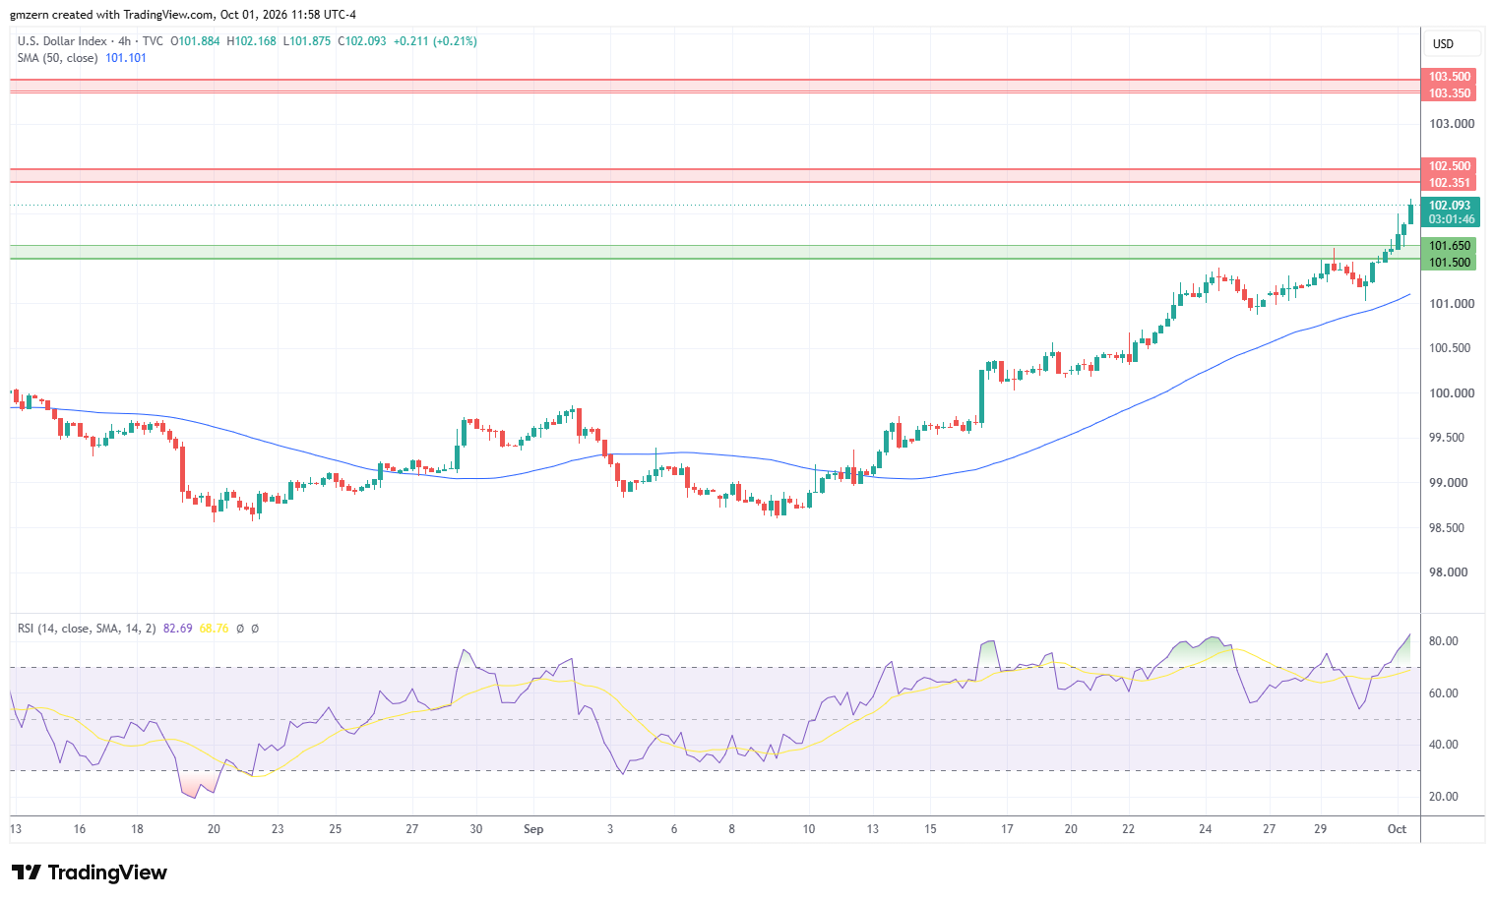The height and width of the screenshot is (902, 1495).
Task: Select the 102.351 price label
Action: [x=1450, y=183]
